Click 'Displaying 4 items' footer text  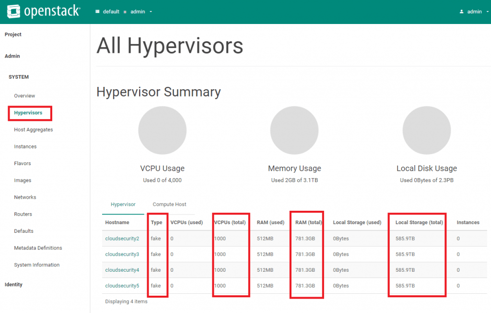[x=126, y=301]
